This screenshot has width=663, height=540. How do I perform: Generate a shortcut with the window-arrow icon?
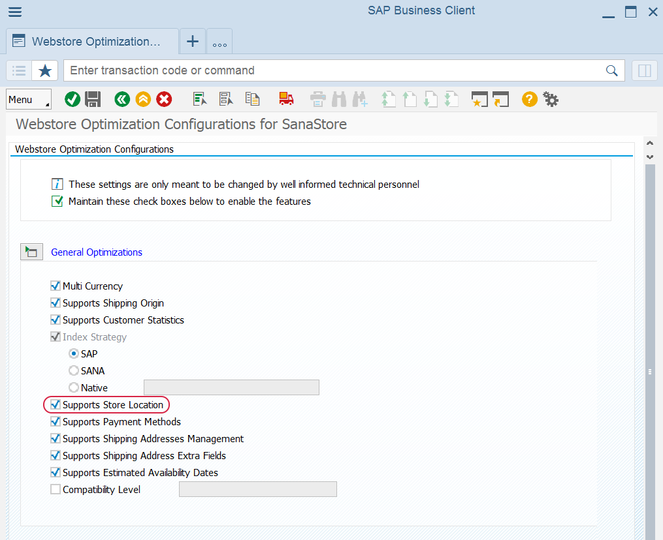pos(500,100)
